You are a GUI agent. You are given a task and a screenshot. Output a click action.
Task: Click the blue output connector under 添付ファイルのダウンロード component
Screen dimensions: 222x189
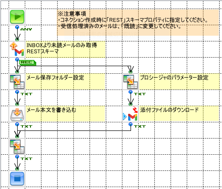[131, 124]
